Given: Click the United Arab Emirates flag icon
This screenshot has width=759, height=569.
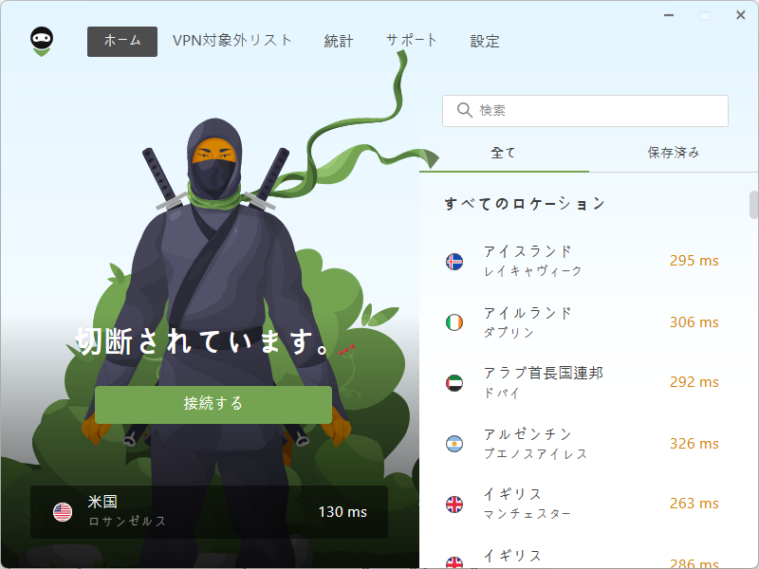Looking at the screenshot, I should tap(454, 383).
